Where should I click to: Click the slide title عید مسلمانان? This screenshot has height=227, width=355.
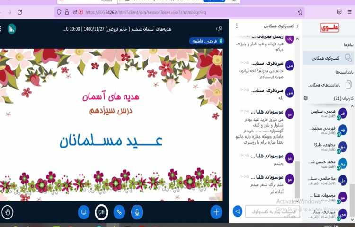[111, 140]
